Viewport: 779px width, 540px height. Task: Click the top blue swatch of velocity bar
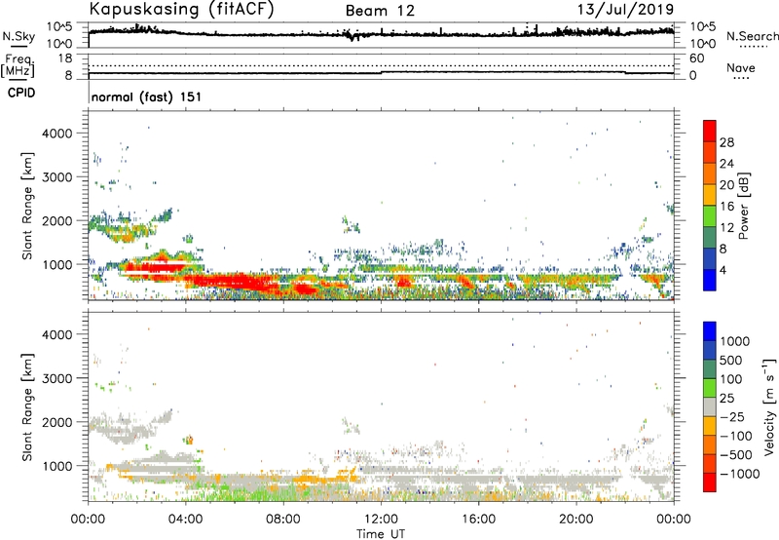(710, 331)
